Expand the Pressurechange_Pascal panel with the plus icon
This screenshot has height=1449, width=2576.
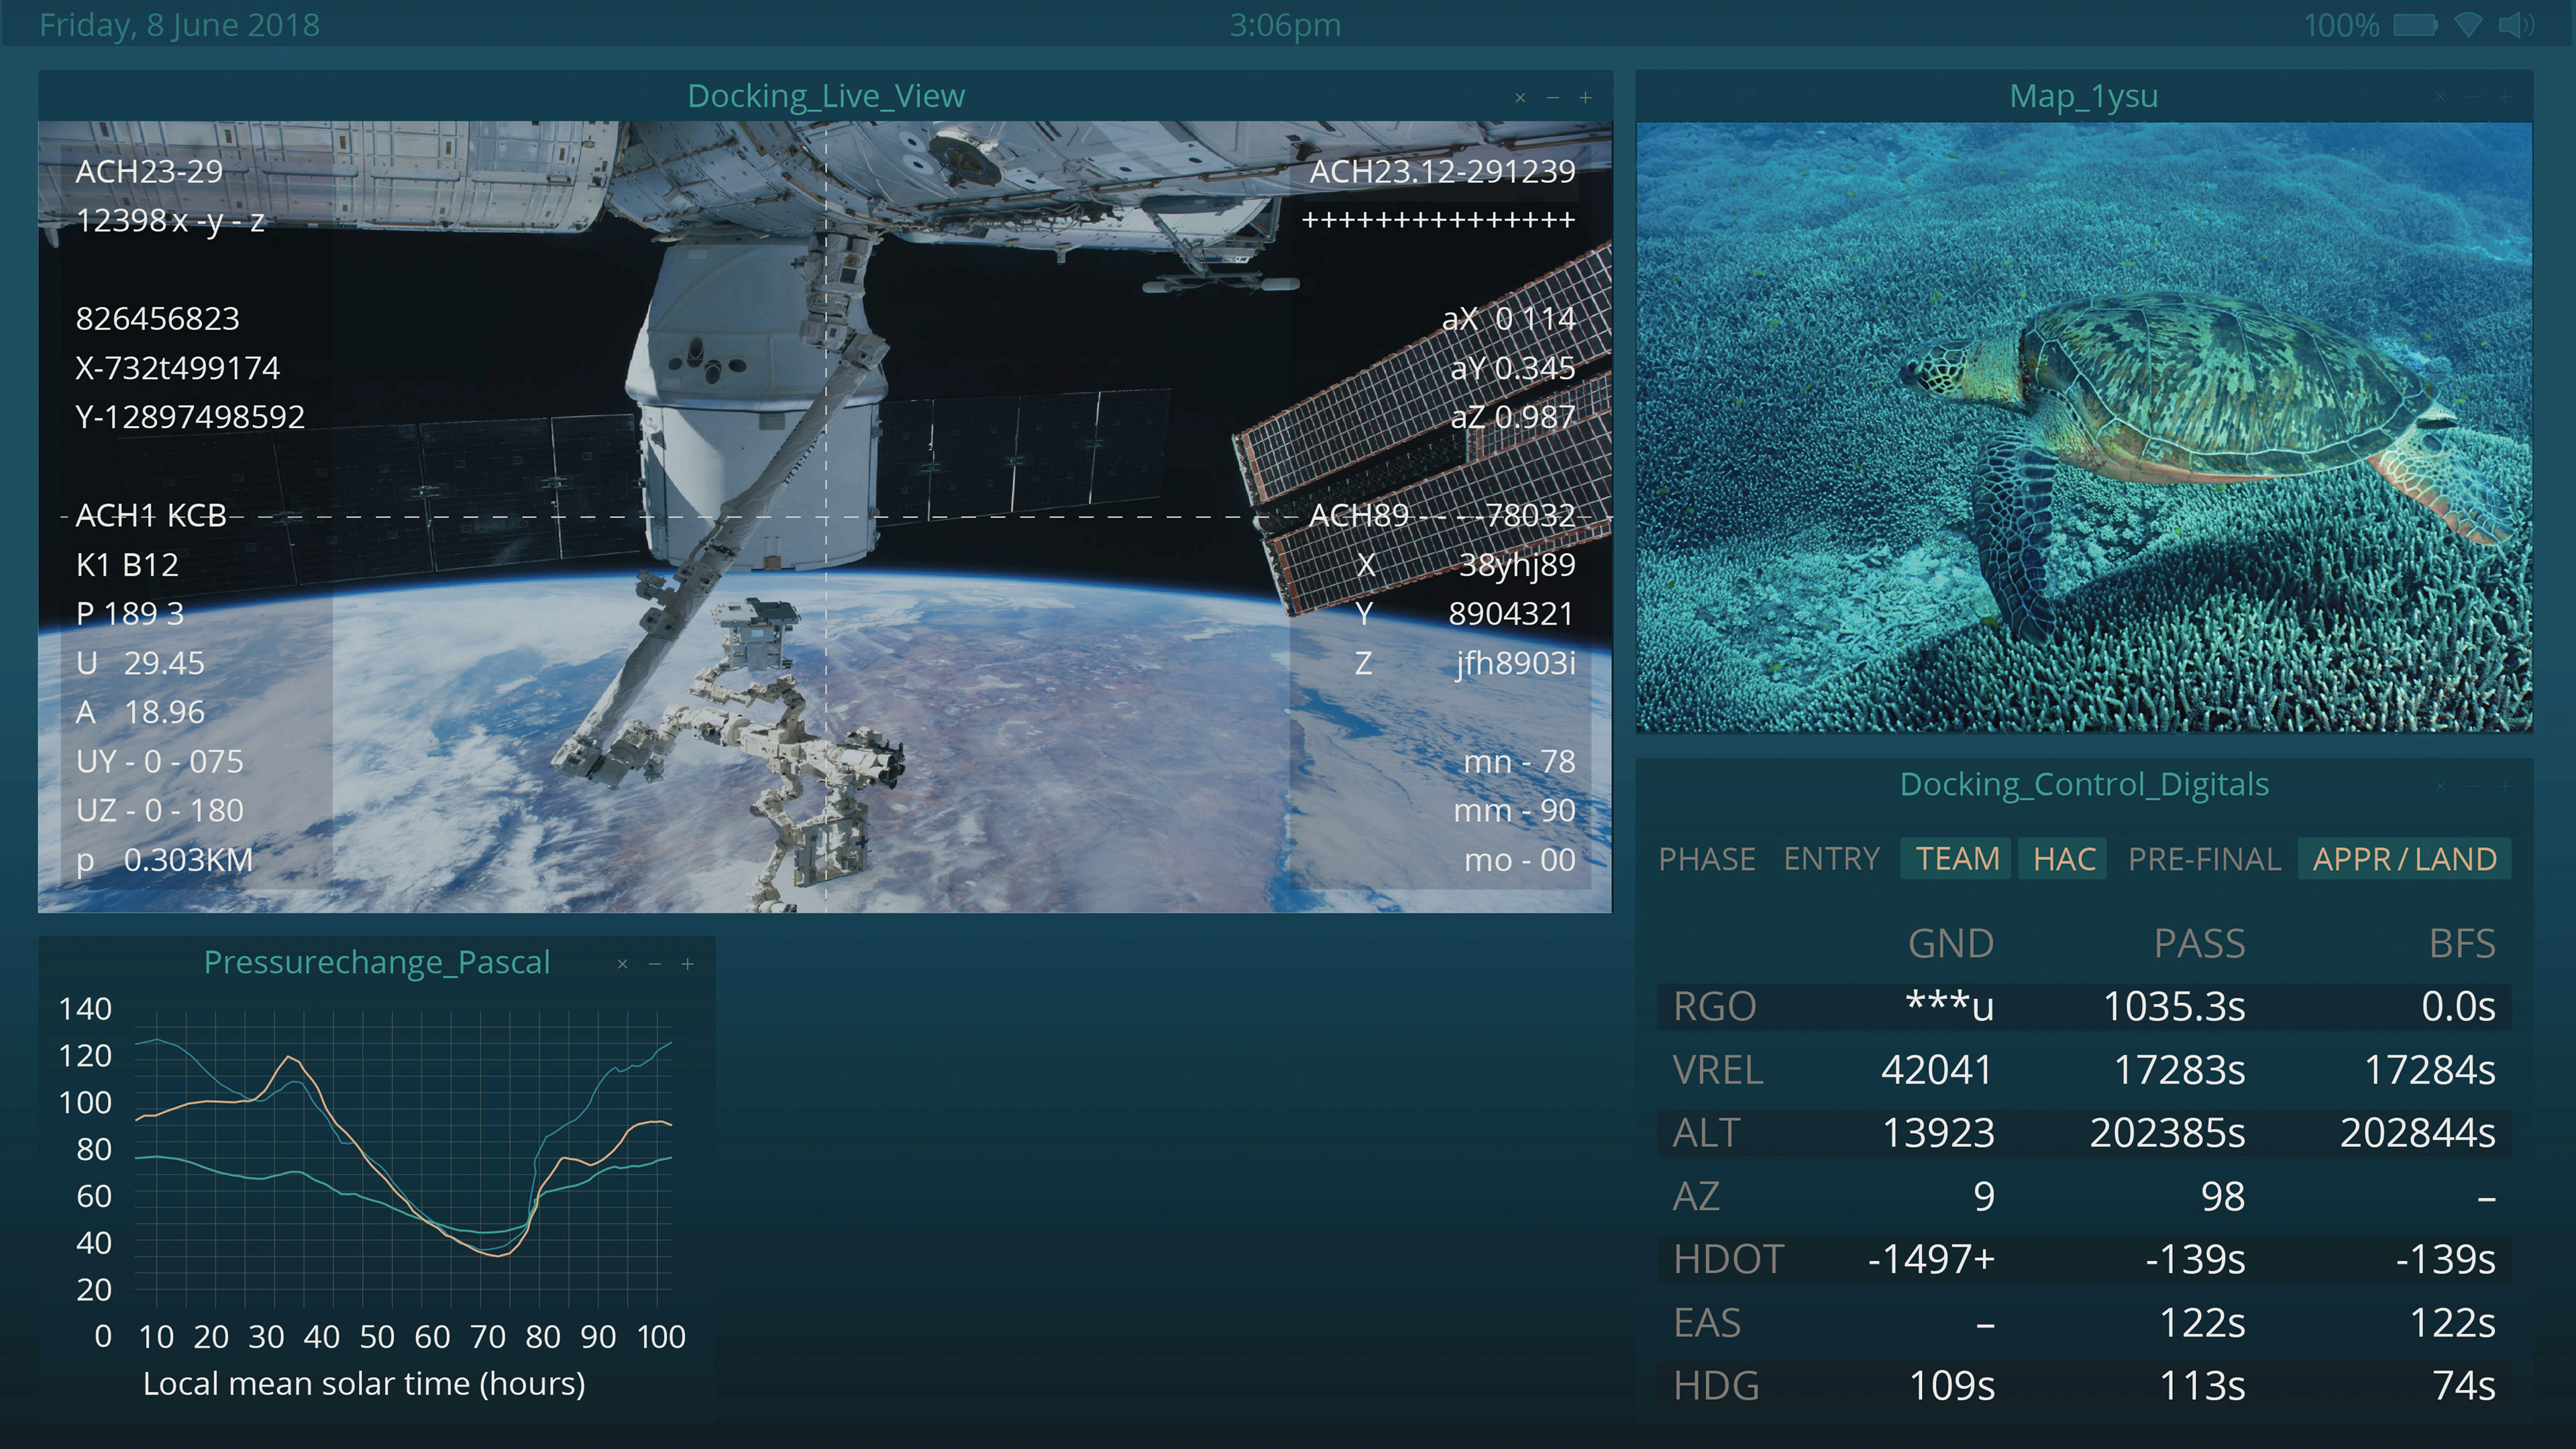pyautogui.click(x=687, y=964)
